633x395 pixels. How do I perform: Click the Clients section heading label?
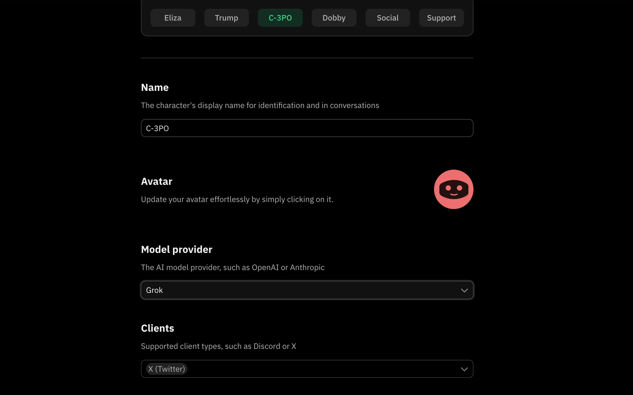tap(157, 328)
